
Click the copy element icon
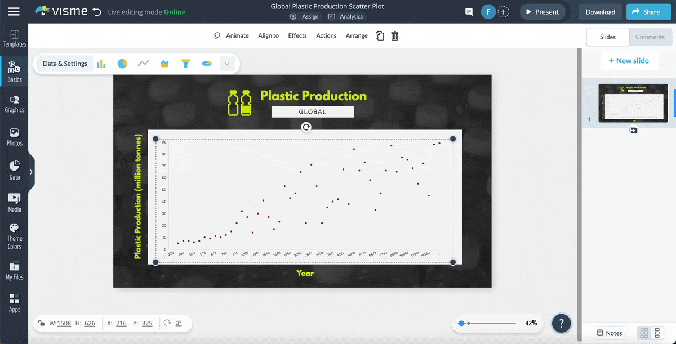(380, 35)
